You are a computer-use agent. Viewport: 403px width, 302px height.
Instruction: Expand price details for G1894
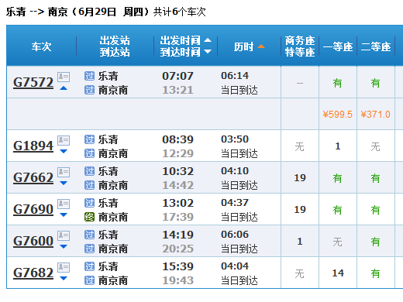[64, 152]
